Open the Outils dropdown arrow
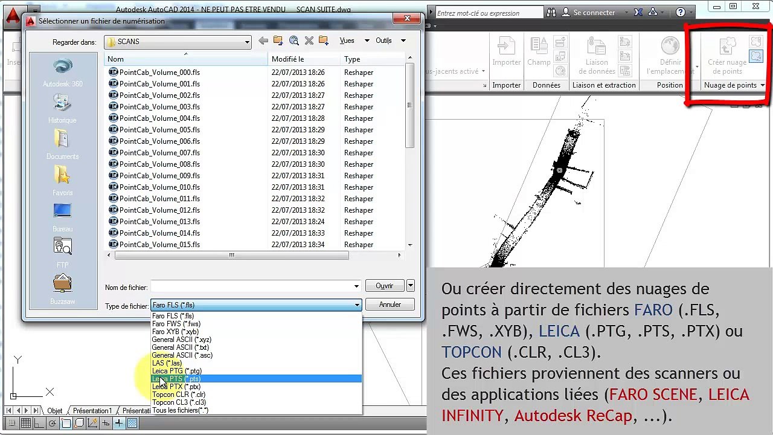Screen dimensions: 773x435 [x=403, y=40]
